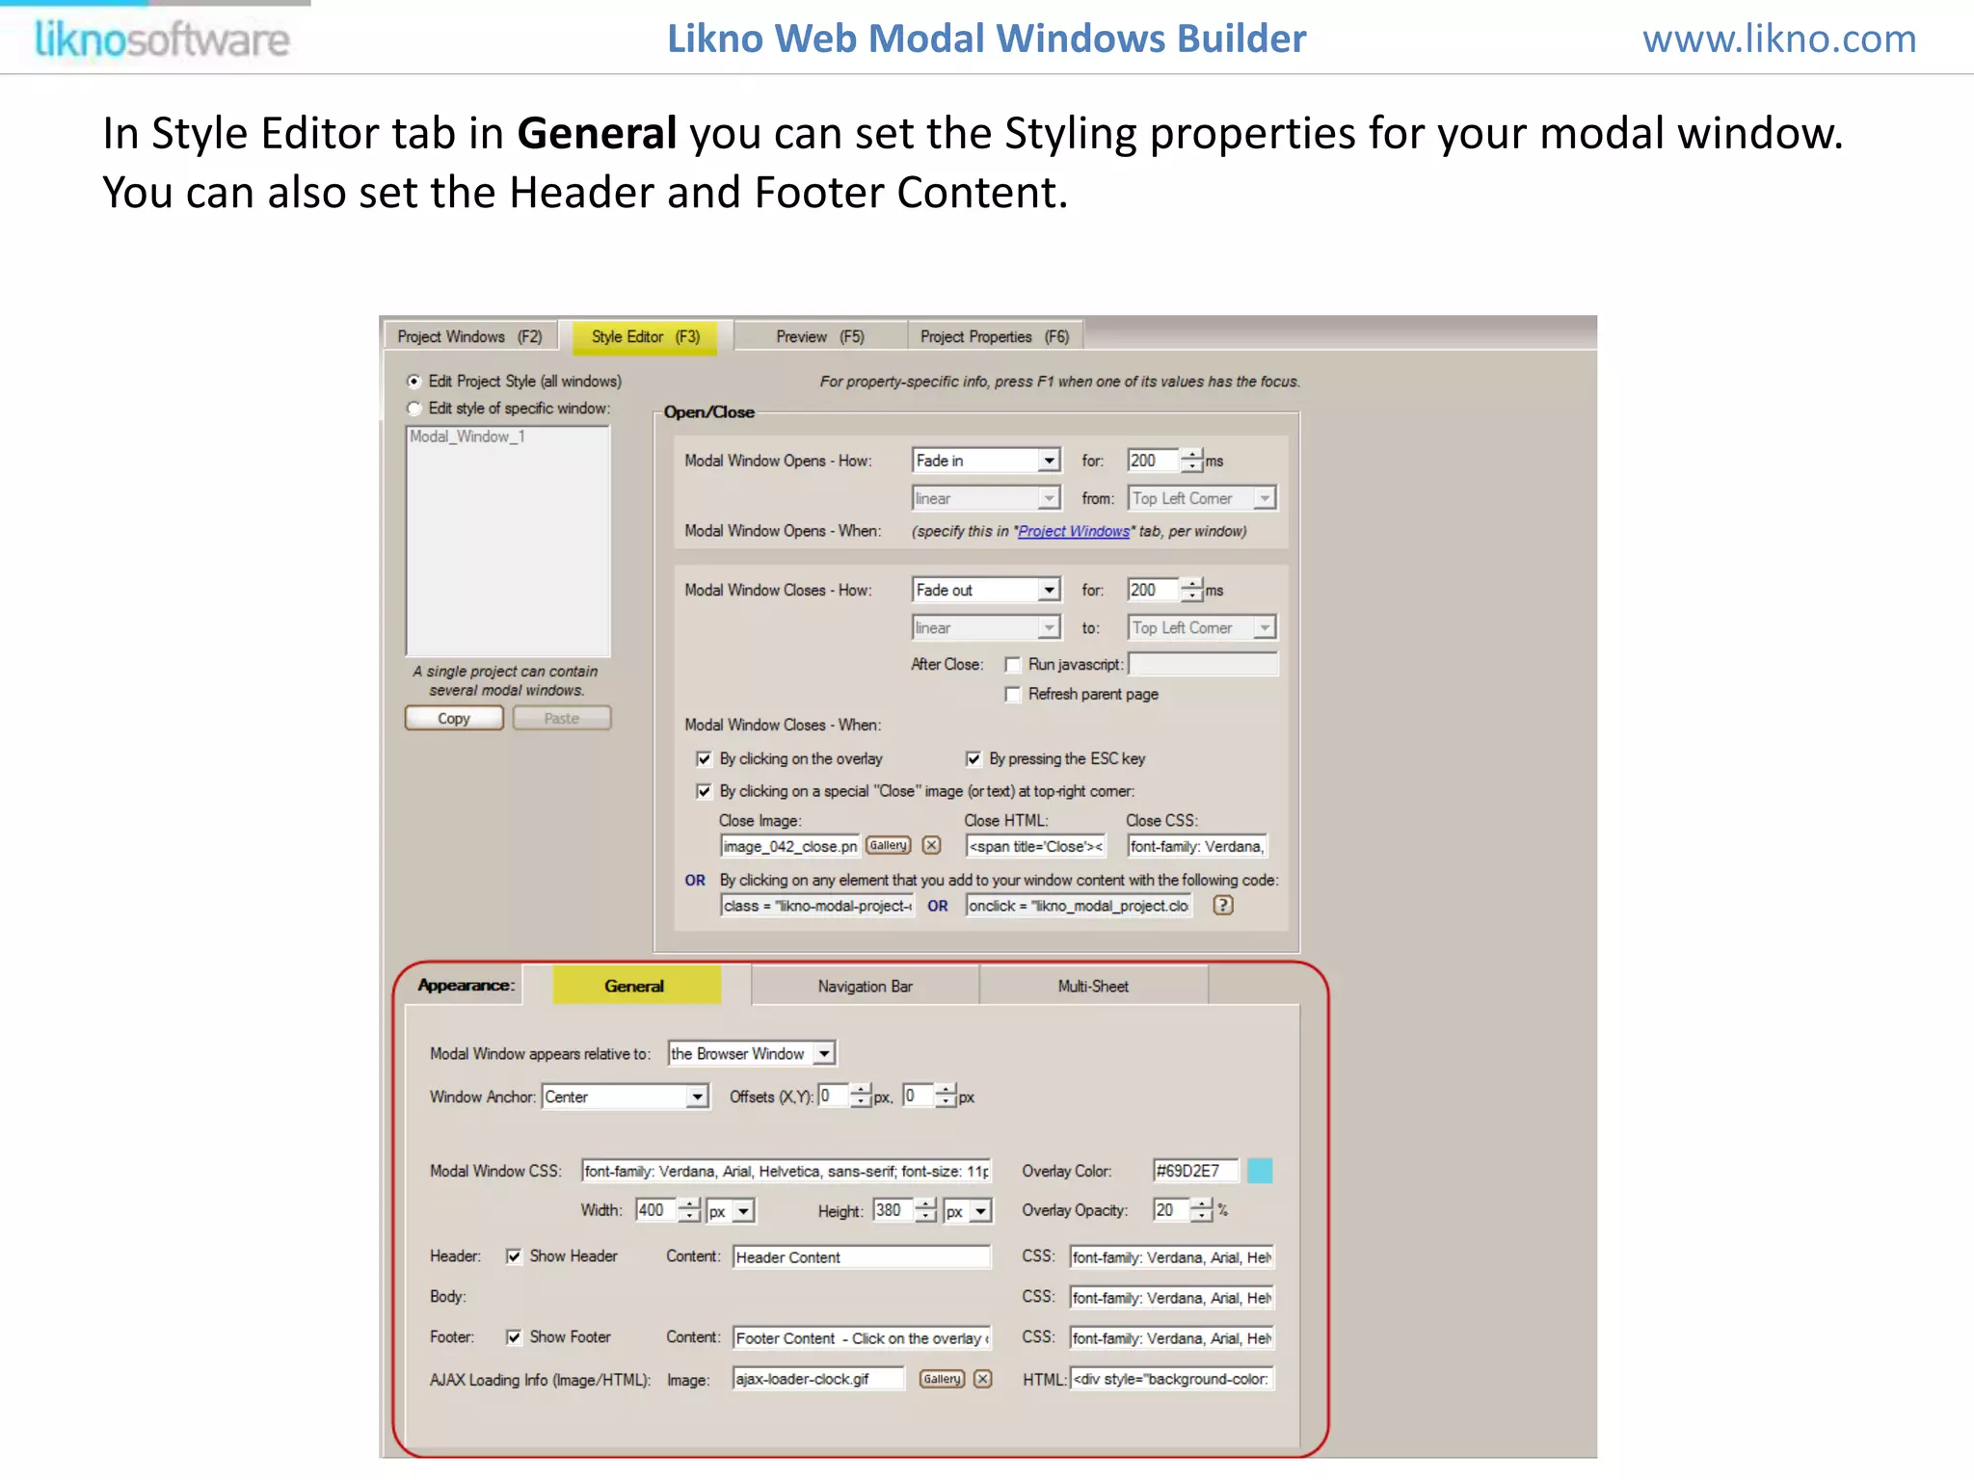Viewport: 1974px width, 1480px height.
Task: Uncheck Show Header checkbox
Action: [514, 1256]
